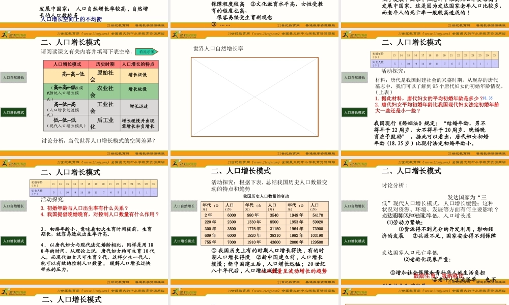Viewport: 509px width, 305px height.
Task: Click the yellow 初婚年龄 table row label
Action: (380, 55)
